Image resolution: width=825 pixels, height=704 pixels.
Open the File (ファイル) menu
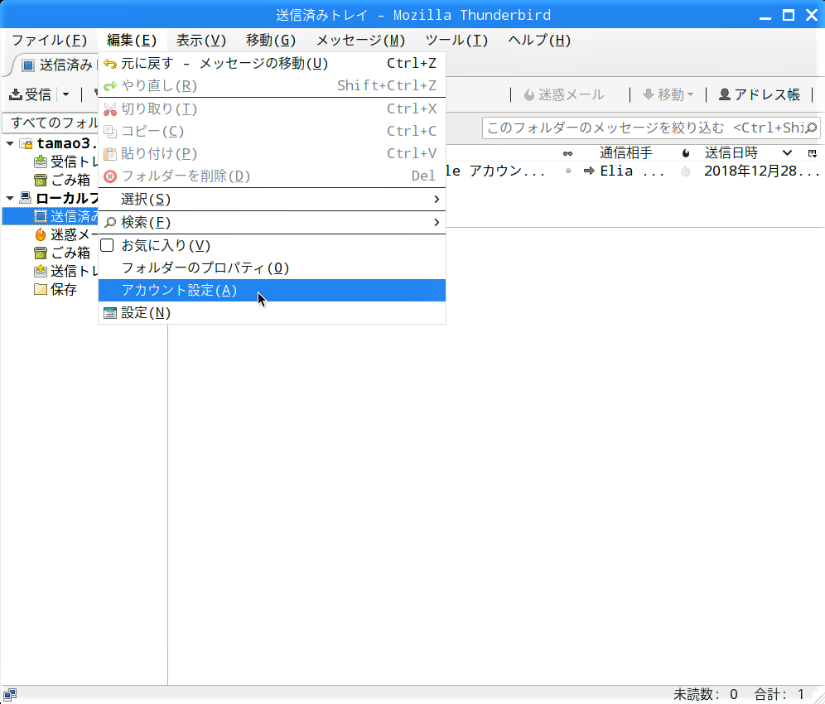coord(49,40)
